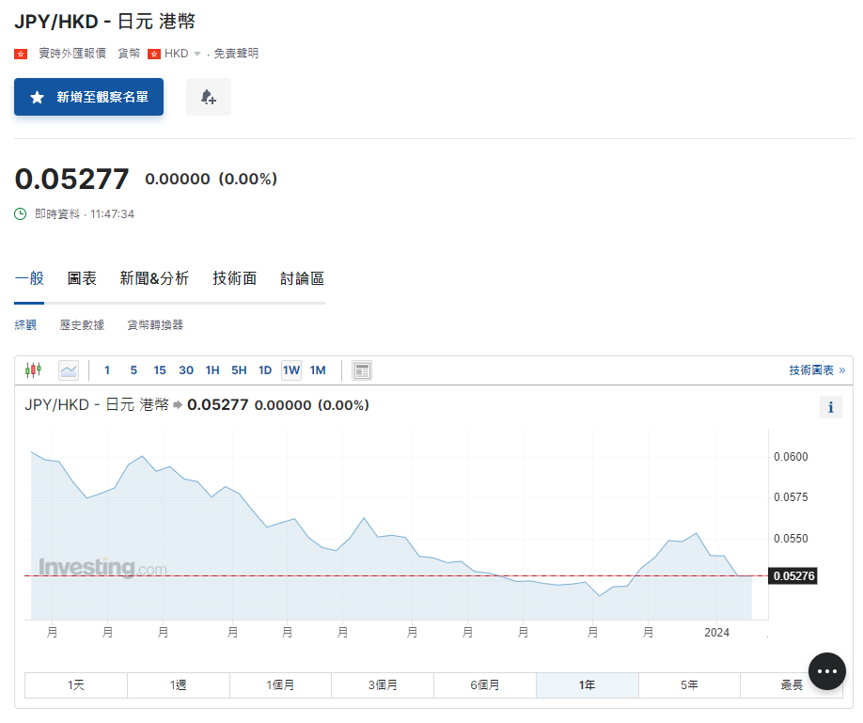This screenshot has height=723, width=863.
Task: Open technical charts via 技術圖表 link
Action: (816, 370)
